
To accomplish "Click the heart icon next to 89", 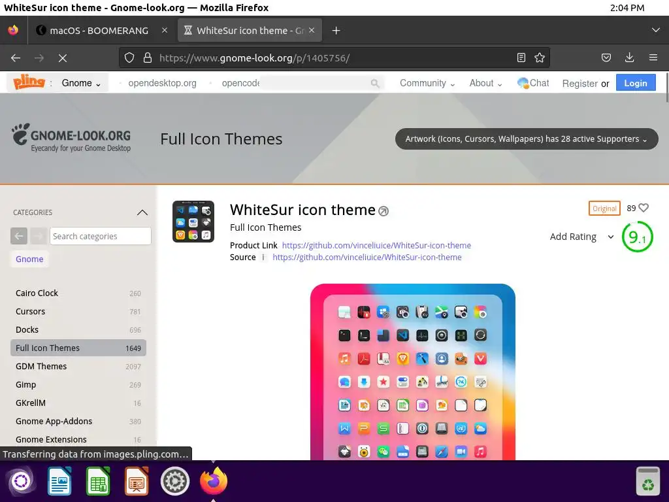I will click(644, 208).
